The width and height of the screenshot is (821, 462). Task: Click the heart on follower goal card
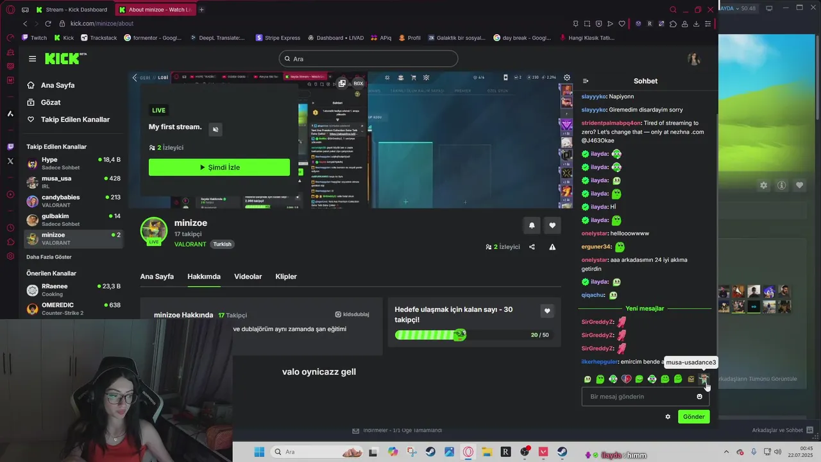click(x=547, y=311)
